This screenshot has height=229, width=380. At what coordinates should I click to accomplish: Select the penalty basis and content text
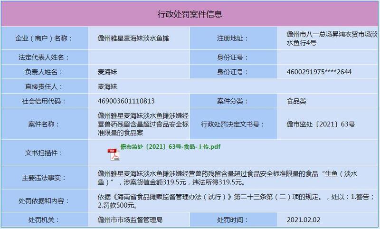[233, 201]
